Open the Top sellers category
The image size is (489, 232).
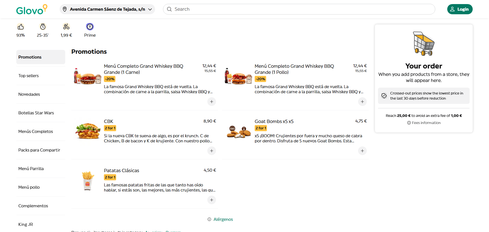pos(29,76)
